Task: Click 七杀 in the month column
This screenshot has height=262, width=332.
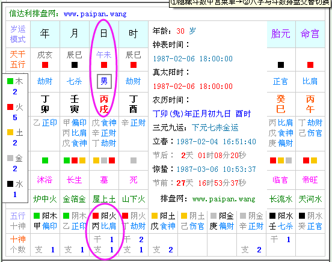Action: 75,81
